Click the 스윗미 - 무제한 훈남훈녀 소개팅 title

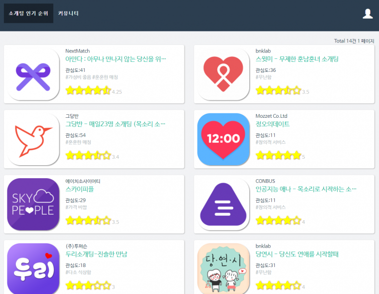pyautogui.click(x=297, y=59)
